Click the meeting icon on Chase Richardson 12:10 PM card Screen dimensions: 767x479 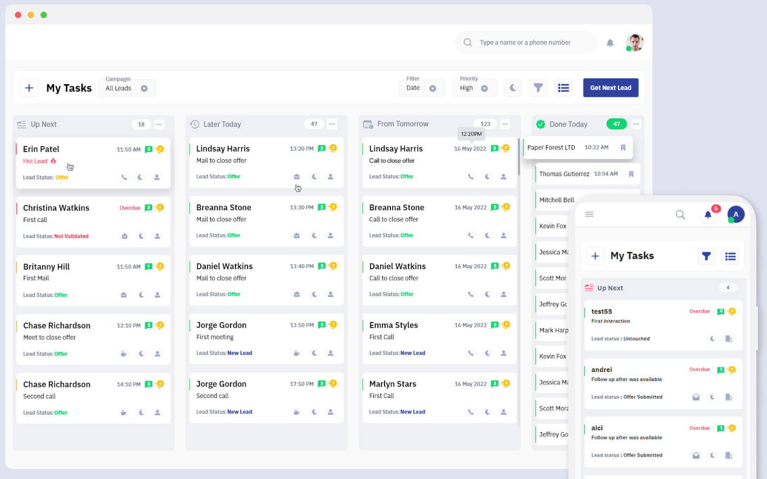124,354
